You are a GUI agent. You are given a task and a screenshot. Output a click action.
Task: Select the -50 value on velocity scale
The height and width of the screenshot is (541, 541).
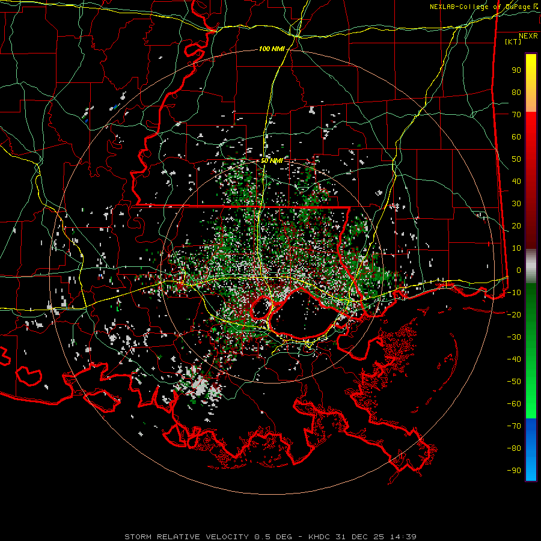pyautogui.click(x=514, y=382)
